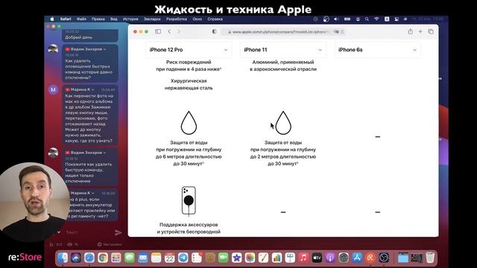
Task: Click the translate icon in the address bar
Action: (x=336, y=31)
